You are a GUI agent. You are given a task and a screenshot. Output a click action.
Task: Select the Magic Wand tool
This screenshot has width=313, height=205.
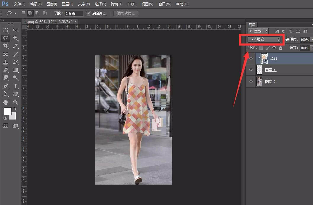(x=15, y=38)
